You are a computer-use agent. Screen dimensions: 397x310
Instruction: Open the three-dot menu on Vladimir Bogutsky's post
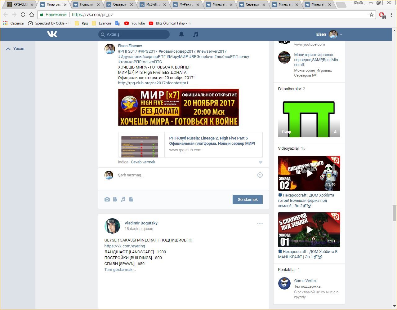tap(260, 223)
